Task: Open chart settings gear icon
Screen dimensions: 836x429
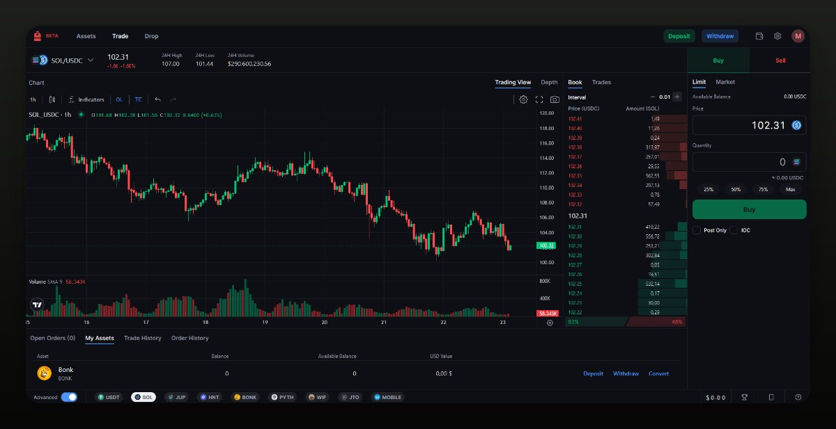Action: tap(523, 99)
